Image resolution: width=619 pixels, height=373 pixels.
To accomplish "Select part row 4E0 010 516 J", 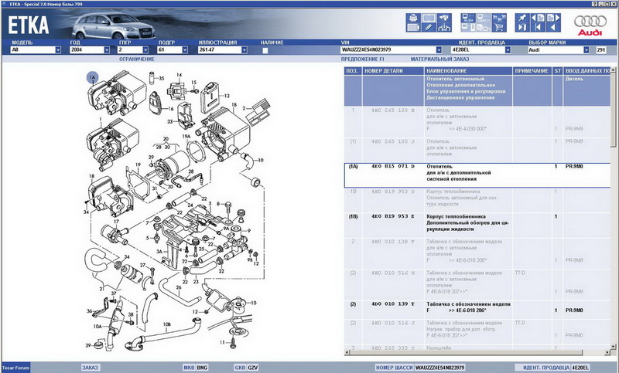I will [477, 331].
